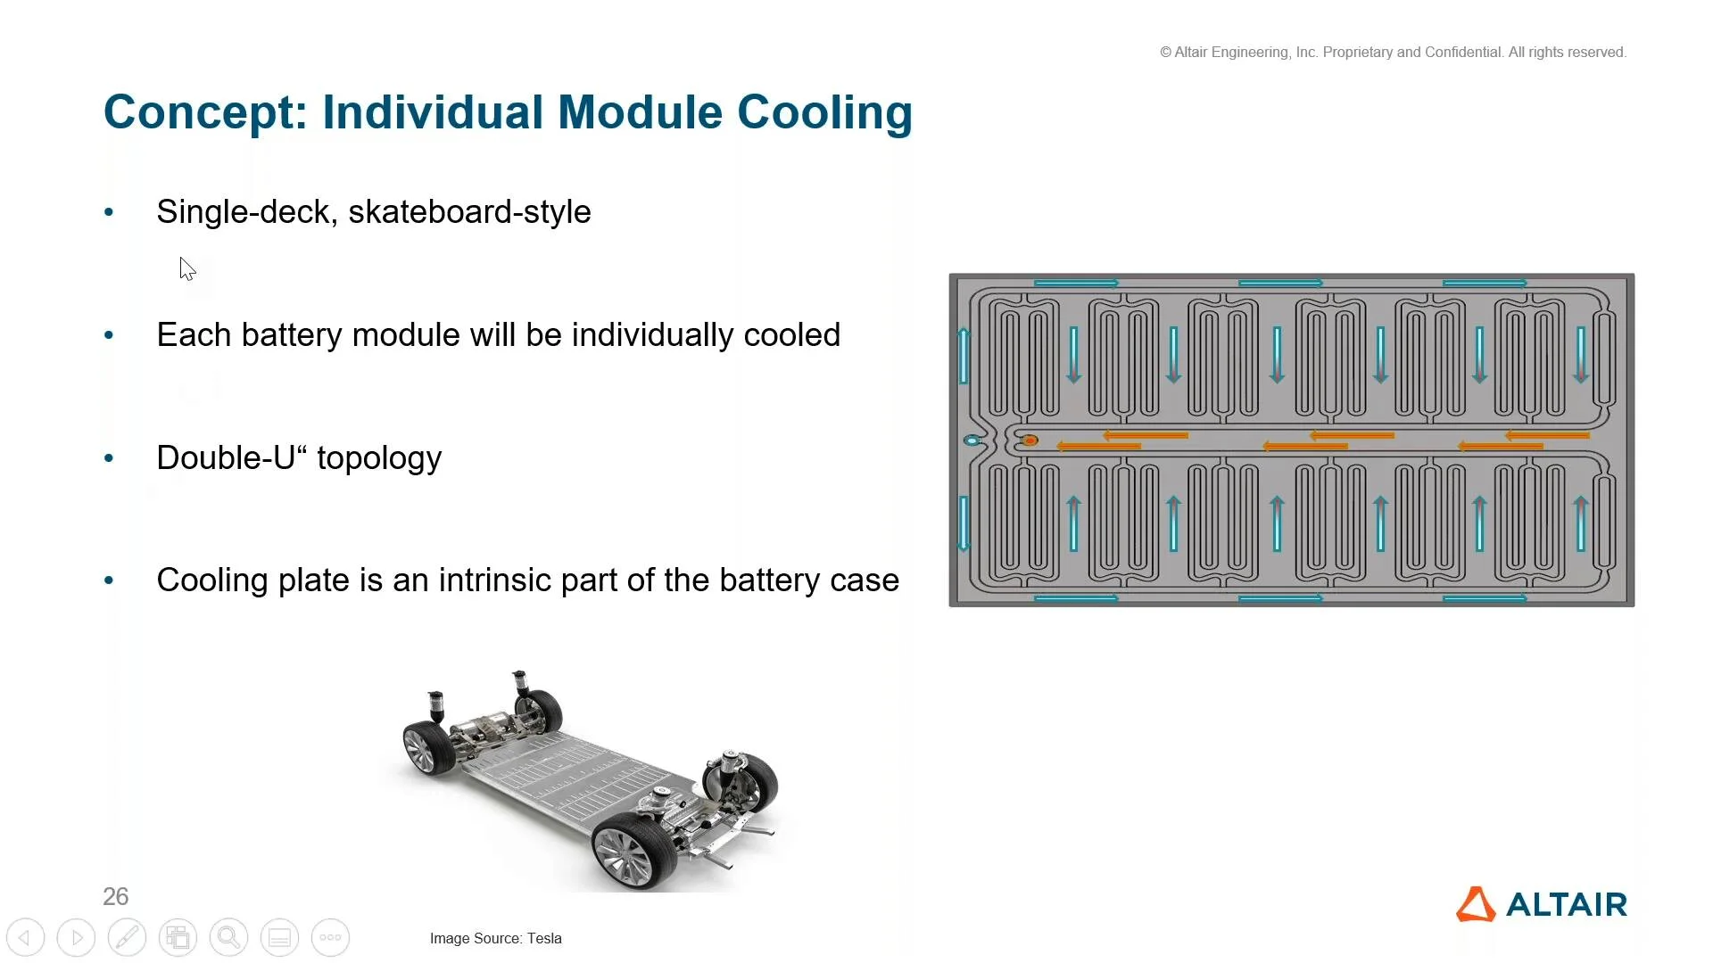Screen dimensions: 1713x963
Task: Click the orange outlet port in cooling diagram
Action: 1030,440
